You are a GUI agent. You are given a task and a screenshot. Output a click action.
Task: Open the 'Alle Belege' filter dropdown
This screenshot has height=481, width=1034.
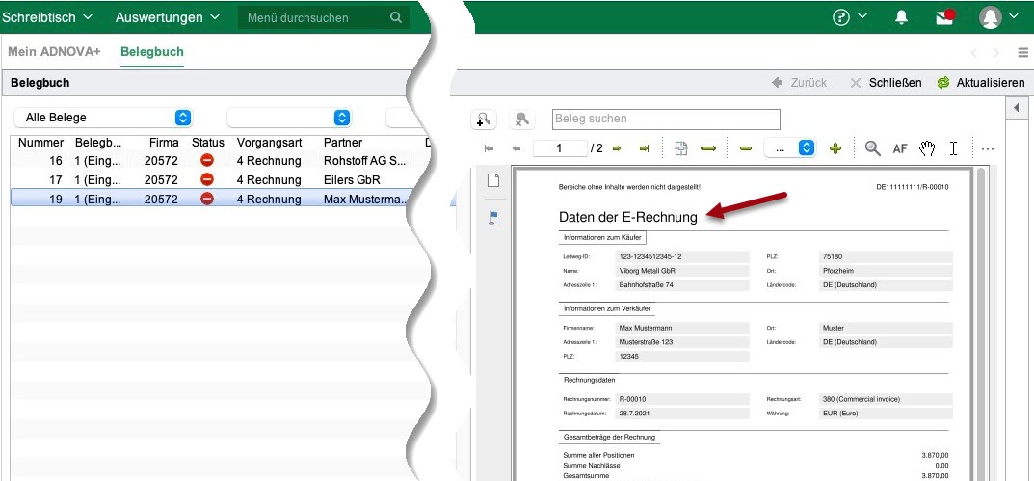tap(102, 118)
